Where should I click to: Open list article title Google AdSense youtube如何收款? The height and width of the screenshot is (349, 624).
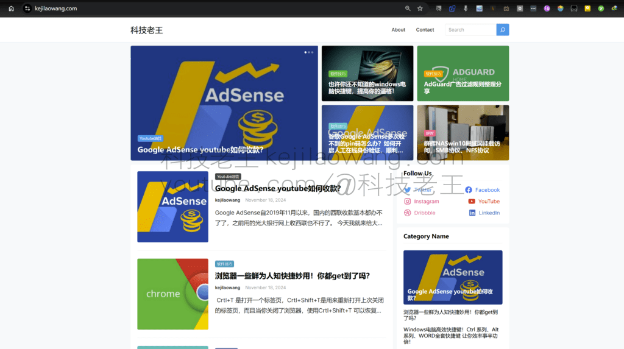(x=278, y=188)
